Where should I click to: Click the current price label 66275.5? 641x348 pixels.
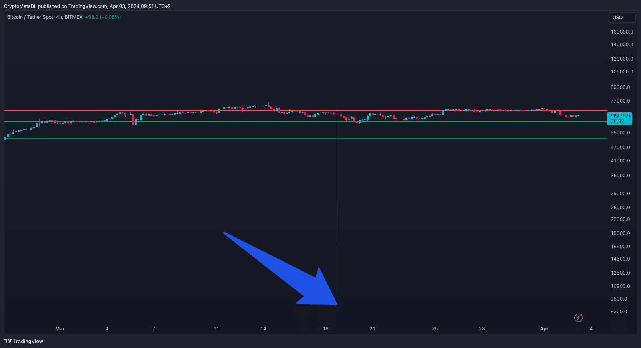pos(620,116)
